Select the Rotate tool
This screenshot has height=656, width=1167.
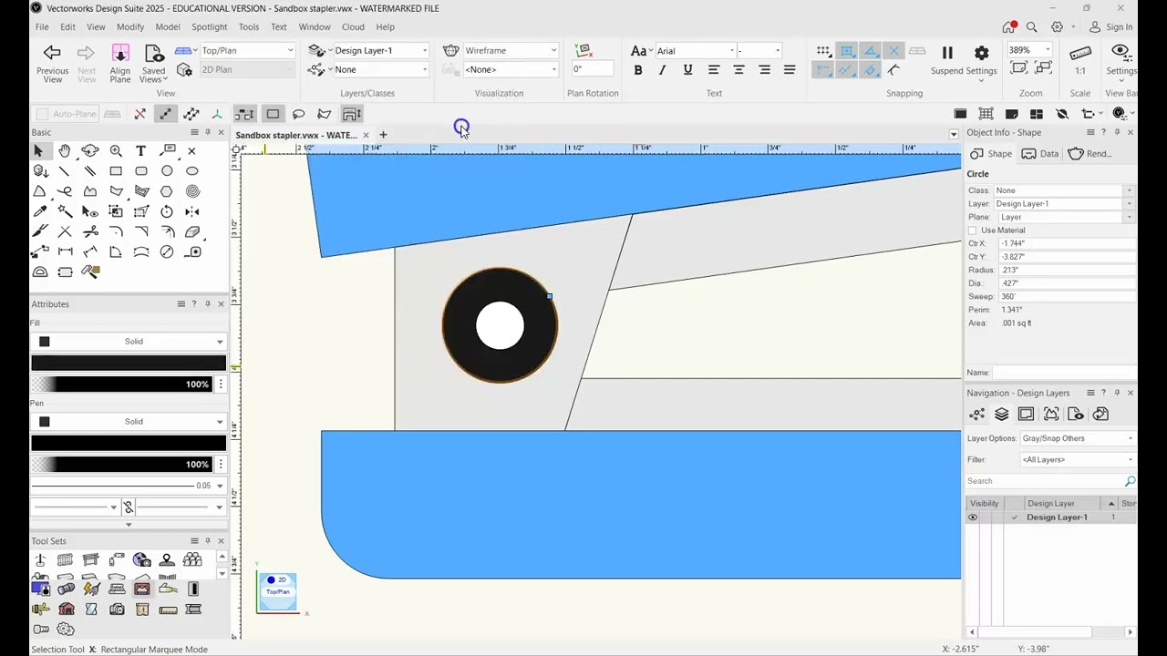click(x=167, y=211)
